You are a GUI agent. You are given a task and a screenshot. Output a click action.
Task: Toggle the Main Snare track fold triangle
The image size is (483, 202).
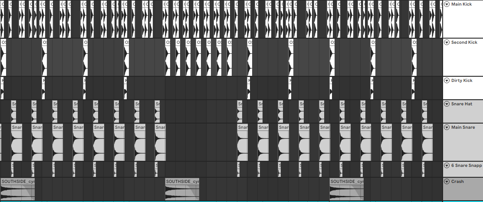(x=447, y=127)
